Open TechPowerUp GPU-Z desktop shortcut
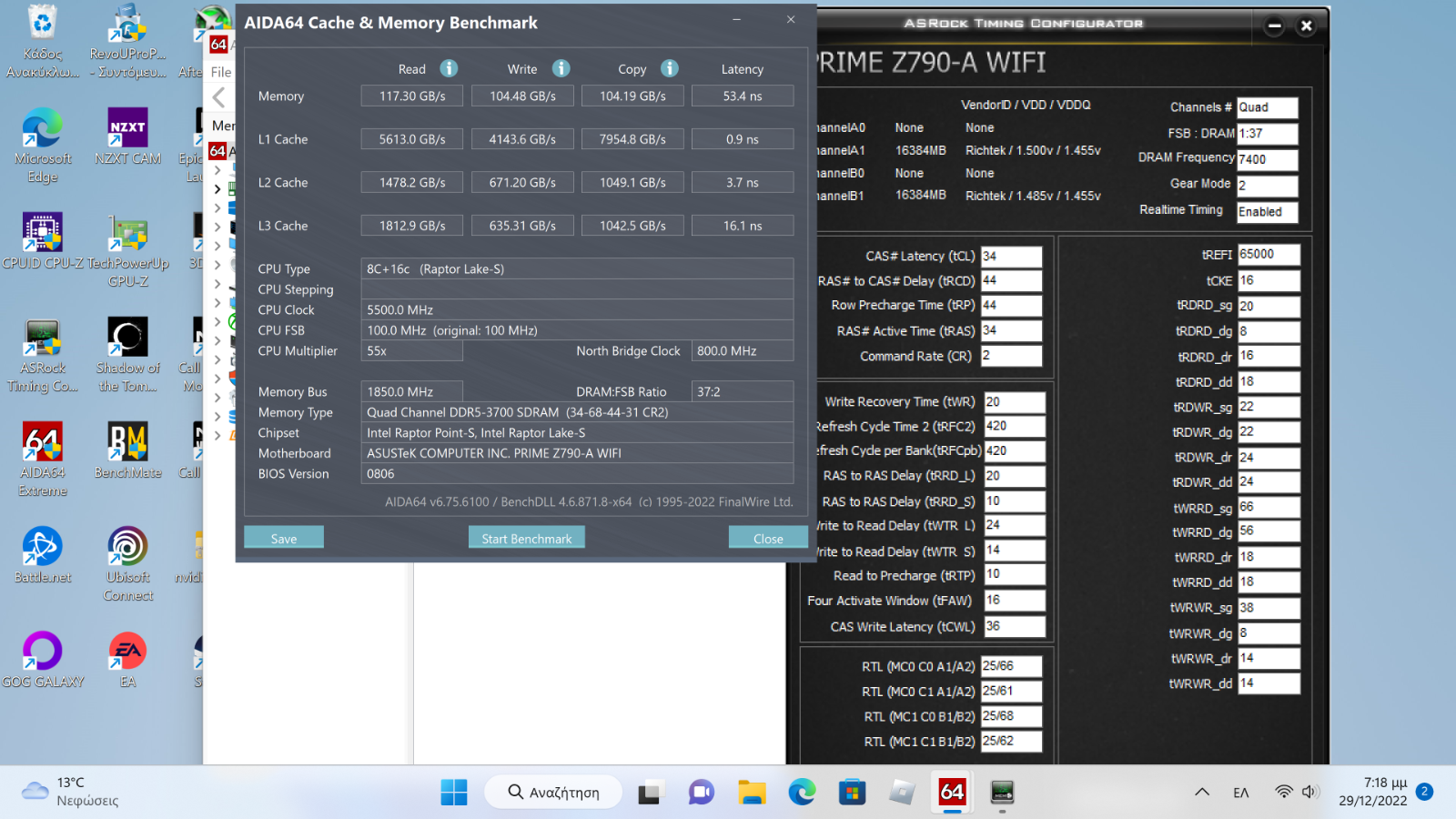The height and width of the screenshot is (819, 1456). point(127,250)
